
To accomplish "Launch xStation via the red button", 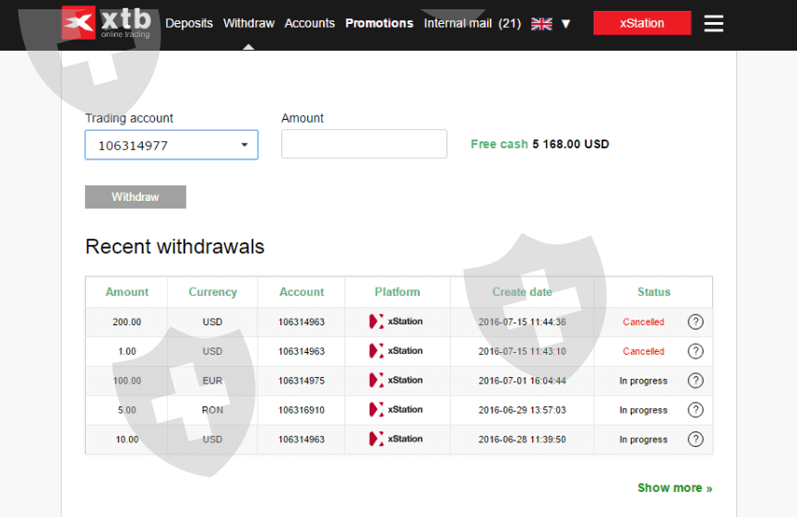I will tap(642, 23).
